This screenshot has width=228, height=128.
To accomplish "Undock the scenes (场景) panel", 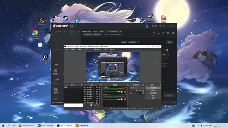I will [82, 85].
